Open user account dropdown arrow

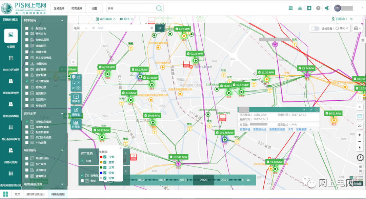363,8
